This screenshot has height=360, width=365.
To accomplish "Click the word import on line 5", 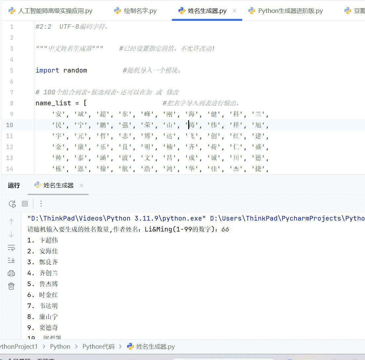I will [x=47, y=70].
